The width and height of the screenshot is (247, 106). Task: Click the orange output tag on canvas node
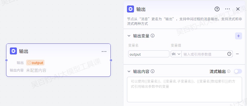[35, 63]
